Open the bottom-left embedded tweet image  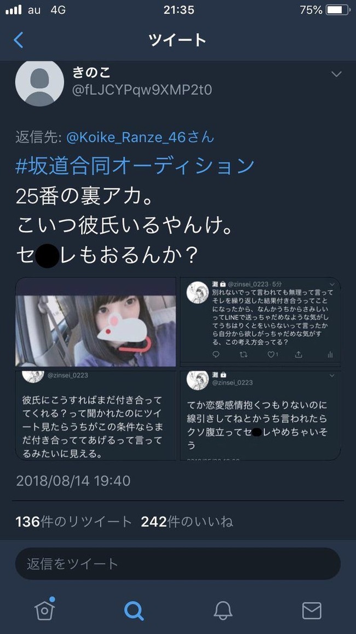(96, 415)
